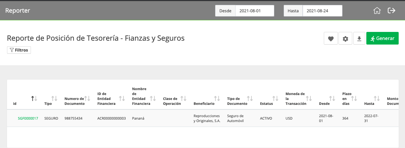Sort by ID de Entidad Financiera
This screenshot has height=148, width=405.
(122, 98)
